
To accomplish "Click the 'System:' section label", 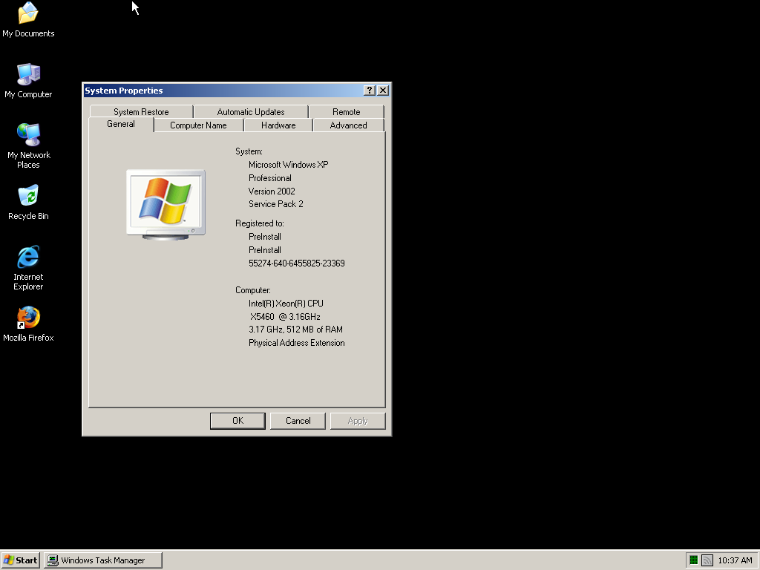I will (x=249, y=151).
